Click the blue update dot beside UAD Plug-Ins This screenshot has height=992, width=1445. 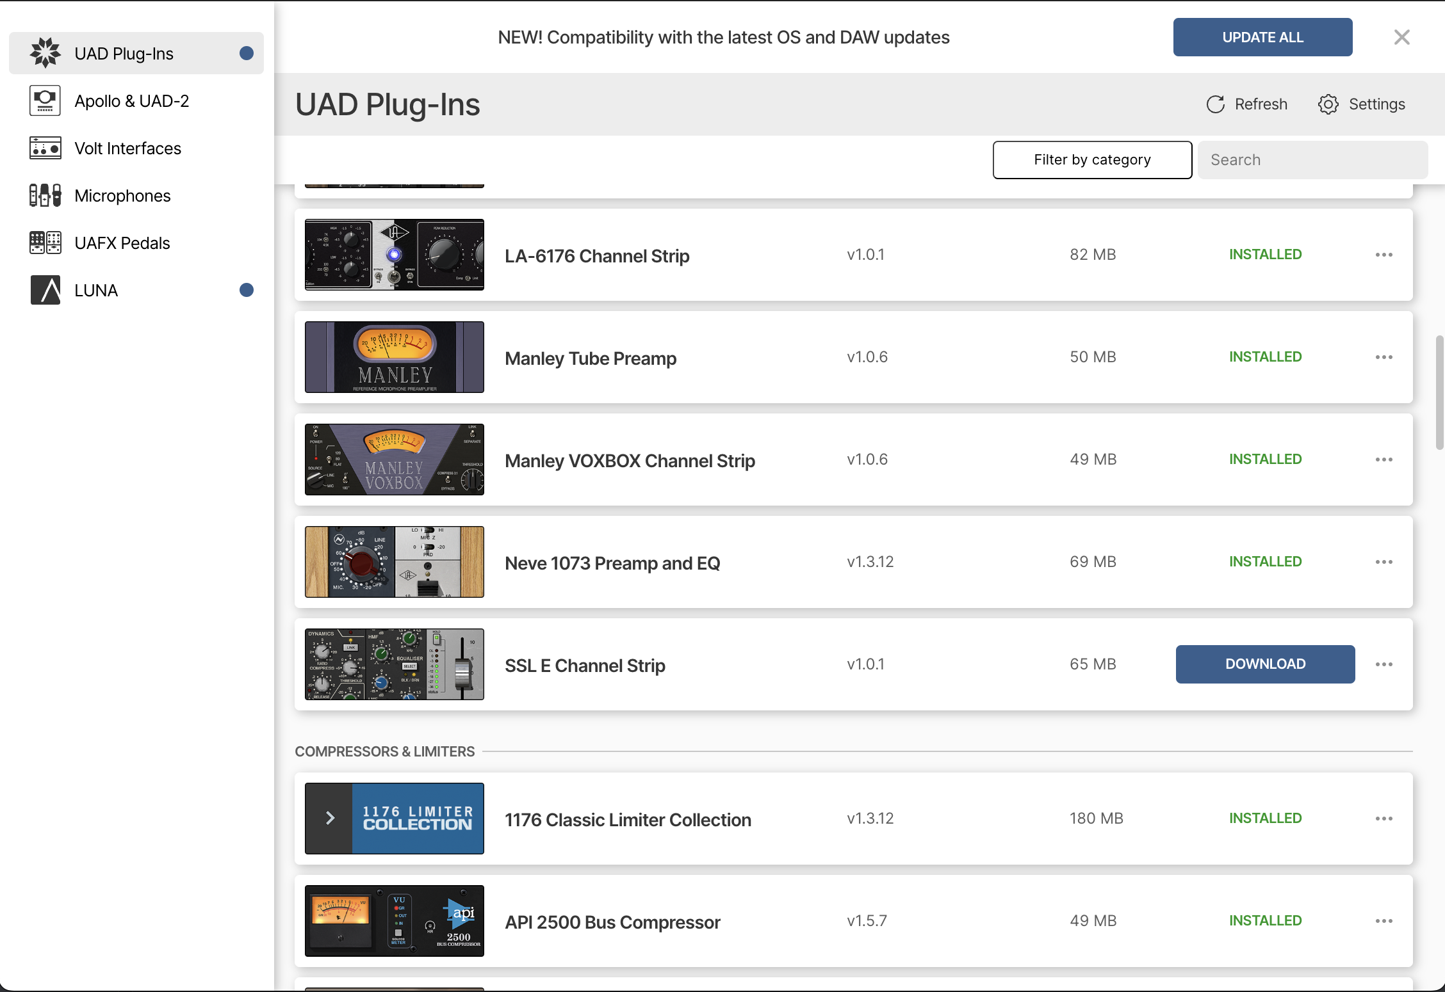click(x=247, y=53)
